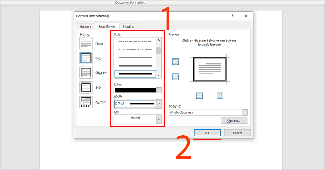Open the Options... button
Screen dimensions: 325x170
coord(234,121)
